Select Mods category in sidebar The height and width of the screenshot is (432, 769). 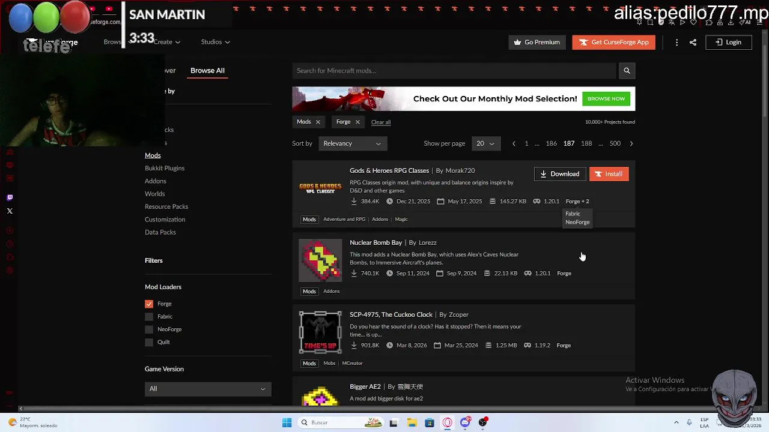click(153, 155)
